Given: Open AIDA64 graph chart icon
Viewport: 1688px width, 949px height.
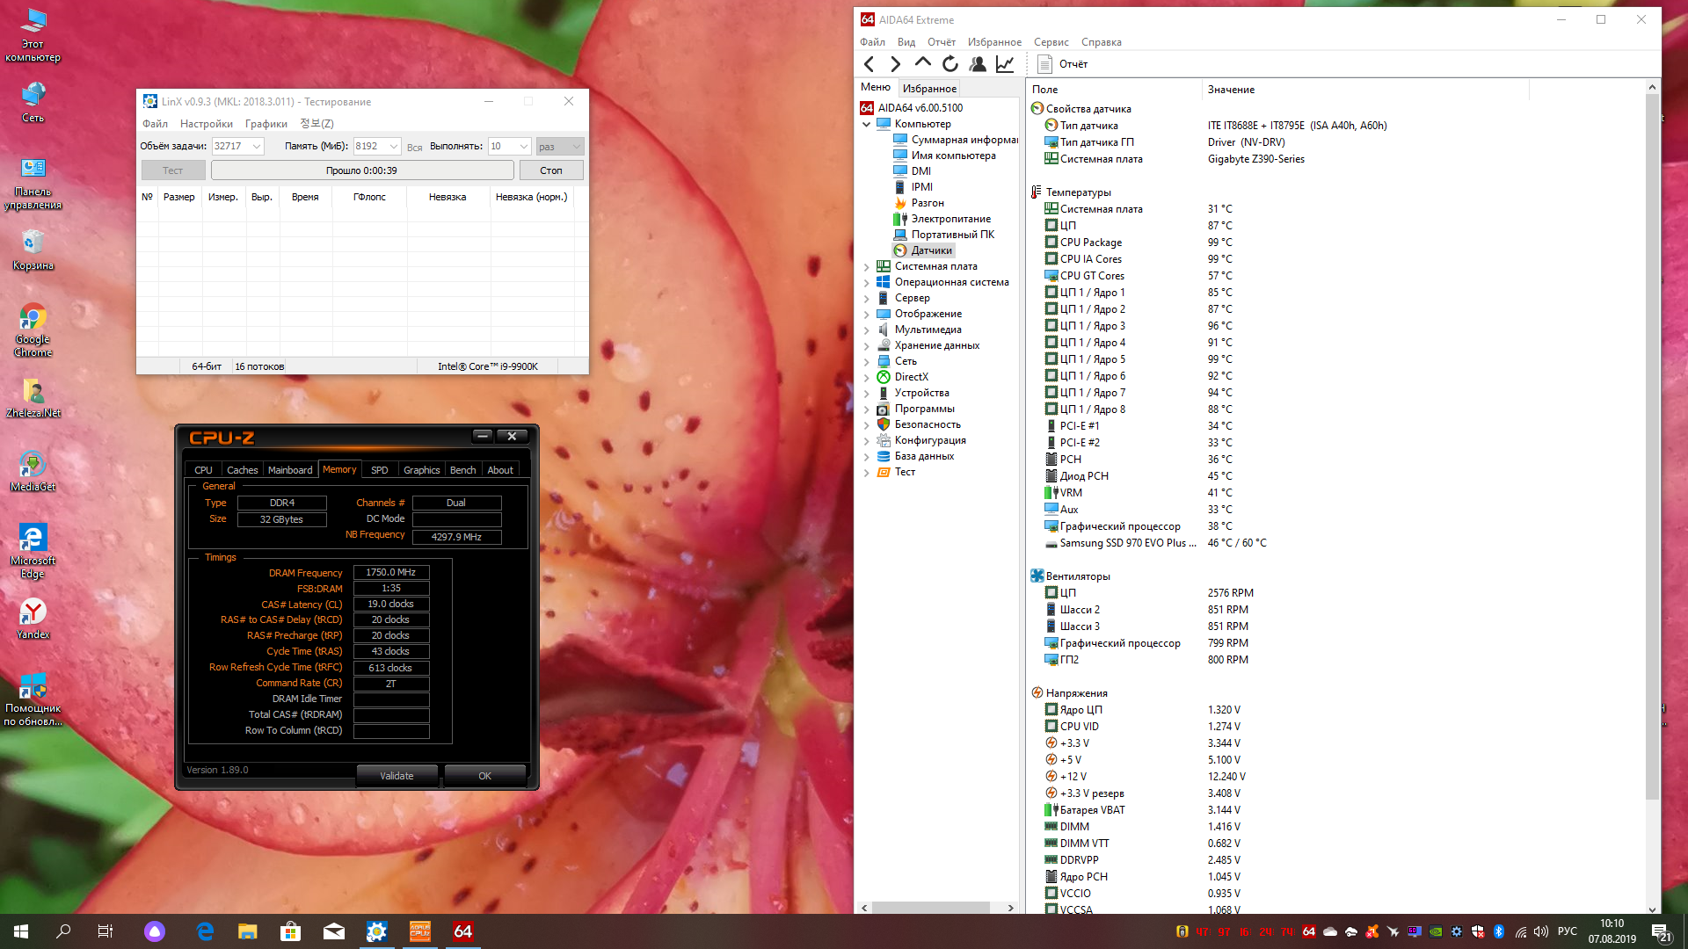Looking at the screenshot, I should click(1005, 64).
